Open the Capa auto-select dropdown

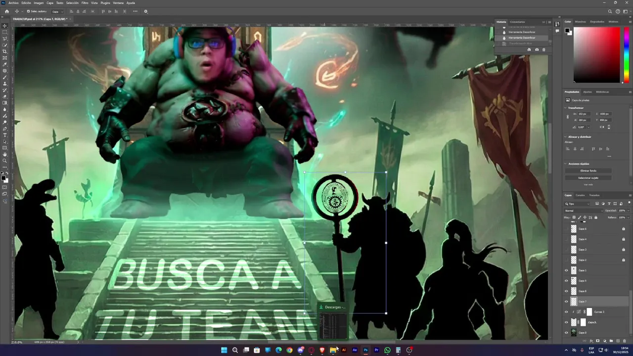pyautogui.click(x=57, y=11)
